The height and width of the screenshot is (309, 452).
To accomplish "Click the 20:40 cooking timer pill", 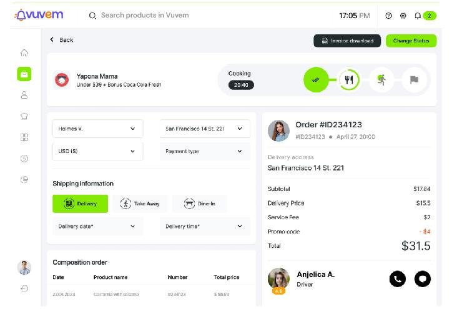I will [241, 85].
